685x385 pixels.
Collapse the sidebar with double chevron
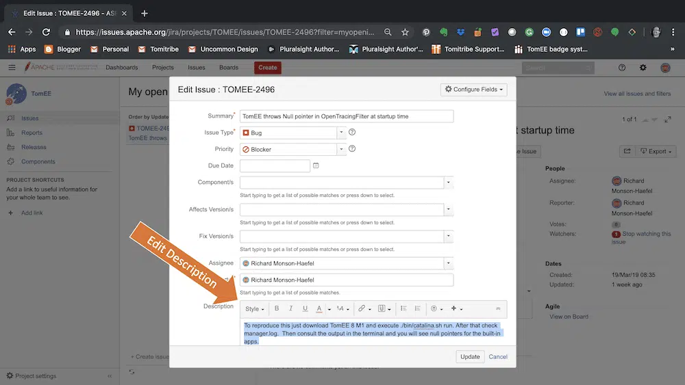(110, 376)
